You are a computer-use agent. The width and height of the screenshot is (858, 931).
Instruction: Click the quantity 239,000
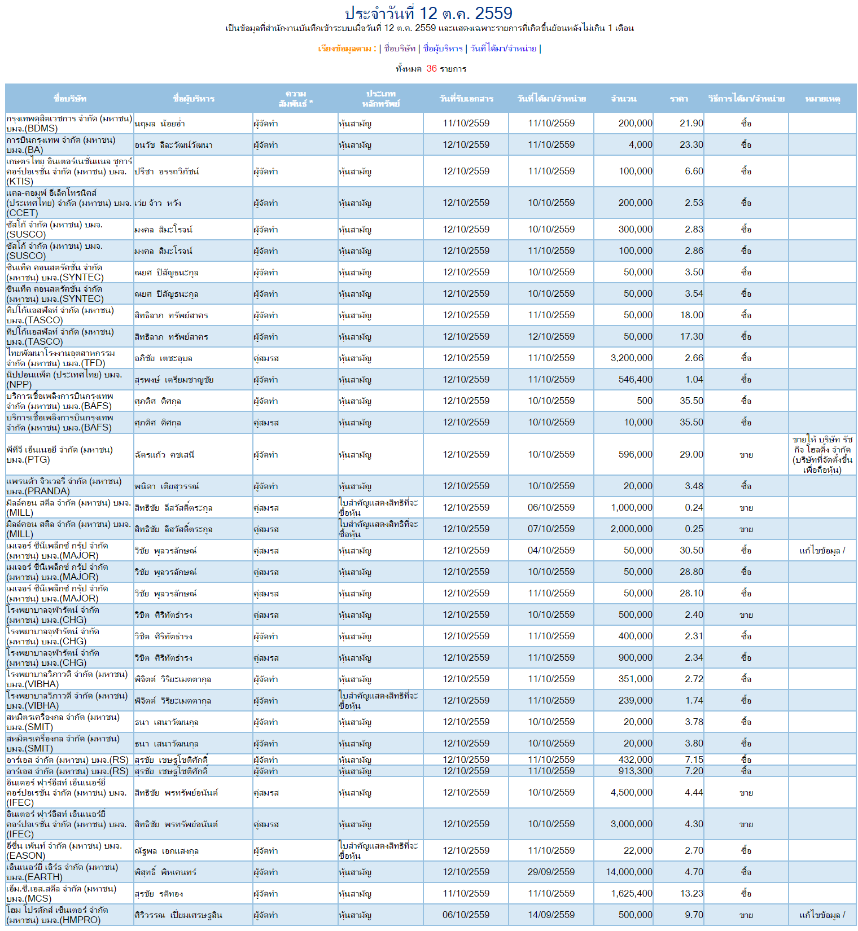(x=635, y=701)
